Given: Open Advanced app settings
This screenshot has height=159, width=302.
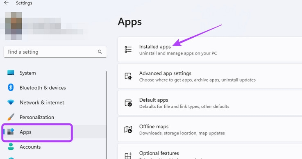Looking at the screenshot, I should pyautogui.click(x=210, y=76).
